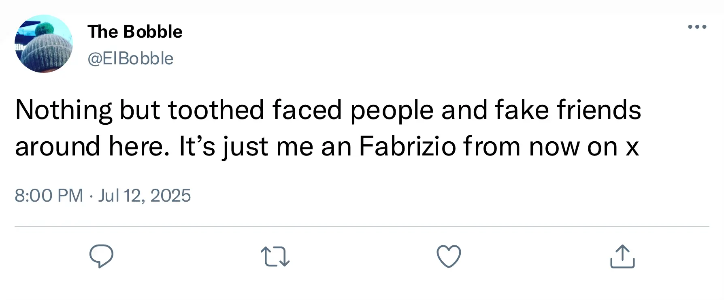The height and width of the screenshot is (300, 724).
Task: Click the word "people" in the tweet
Action: [392, 110]
